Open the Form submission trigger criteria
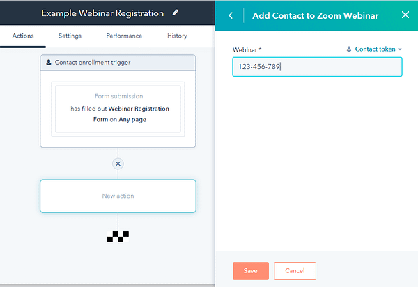This screenshot has height=287, width=418. [118, 109]
